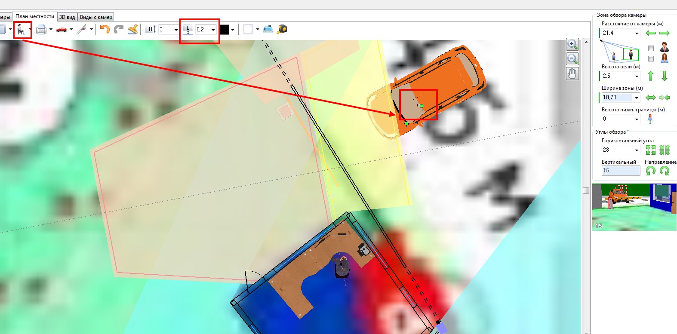
Task: Rotate camera direction counterclockwise
Action: point(651,171)
